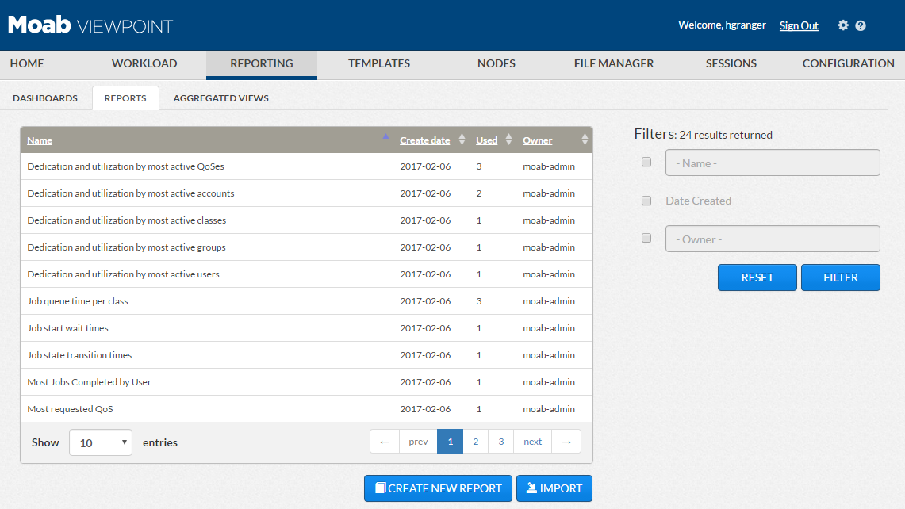The image size is (905, 509).
Task: Sort the Owner column arrows
Action: pos(584,140)
